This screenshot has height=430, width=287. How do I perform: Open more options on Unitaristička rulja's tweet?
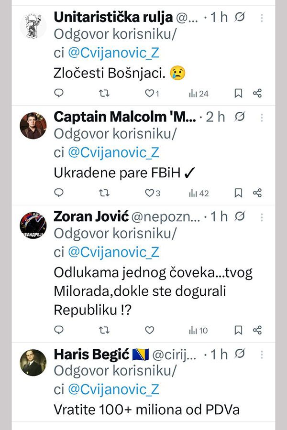click(262, 18)
